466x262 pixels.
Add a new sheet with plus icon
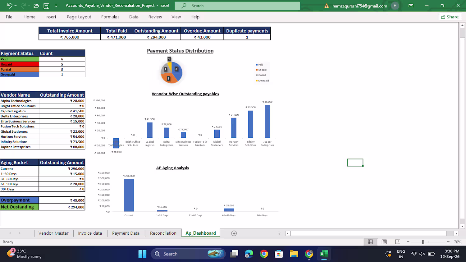(x=234, y=233)
